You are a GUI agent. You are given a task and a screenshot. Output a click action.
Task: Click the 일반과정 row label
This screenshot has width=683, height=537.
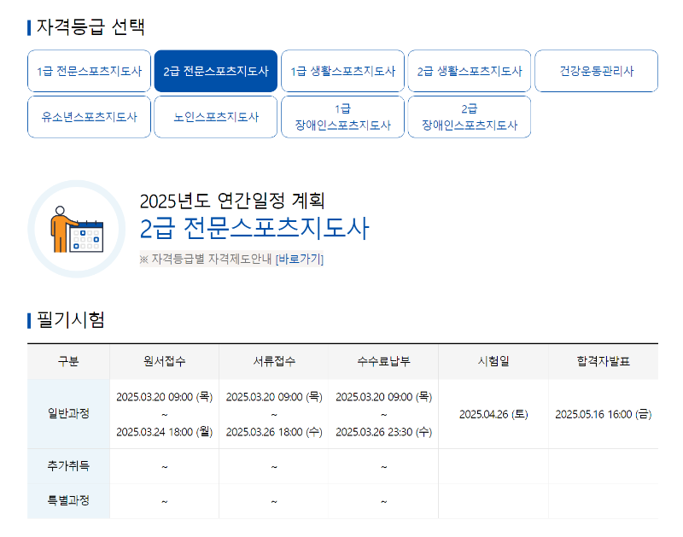68,413
